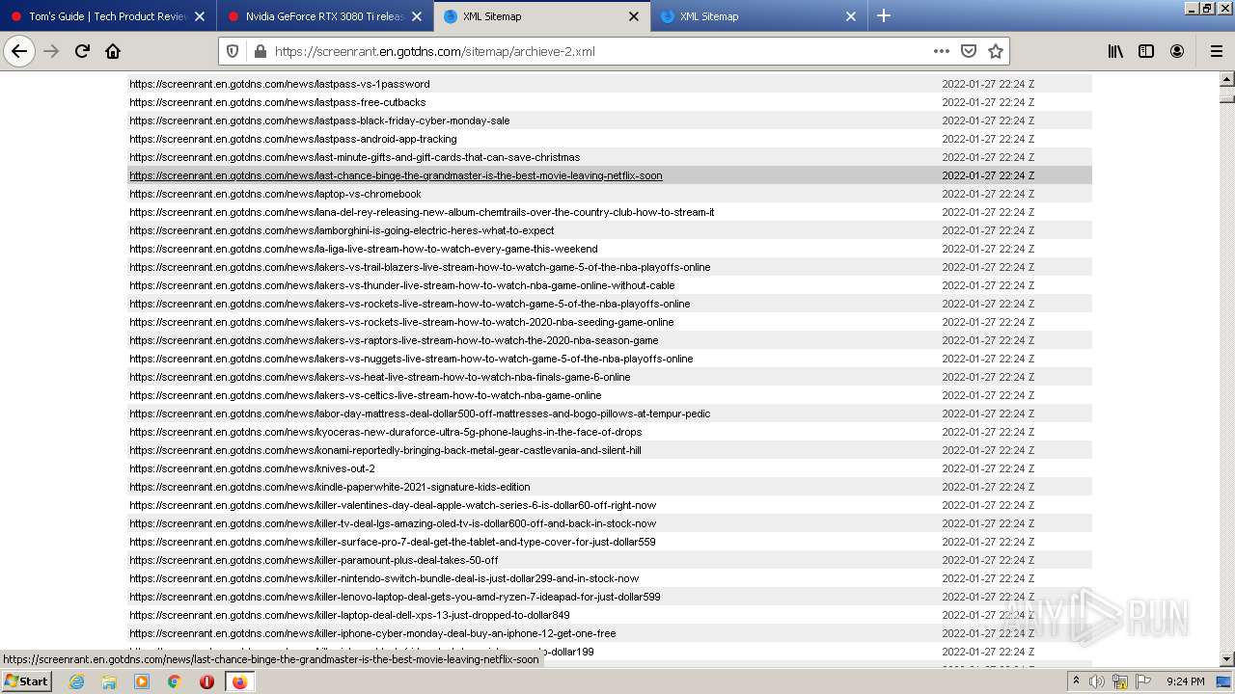This screenshot has height=694, width=1235.
Task: Bookmark this page with the star
Action: point(996,51)
